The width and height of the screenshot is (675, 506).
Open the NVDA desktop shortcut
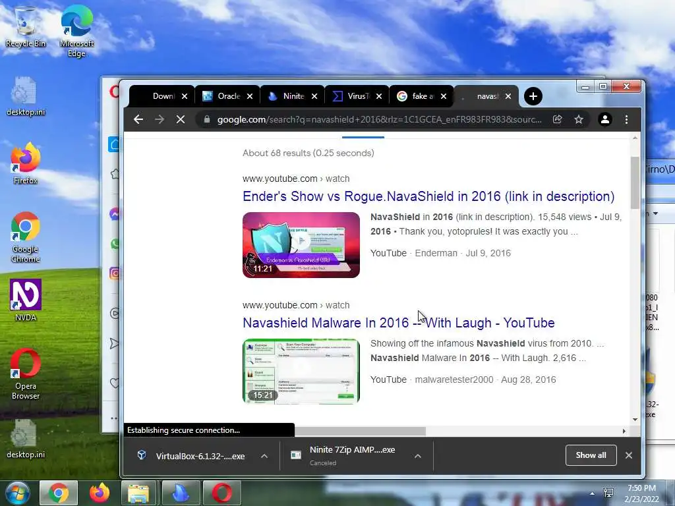click(26, 300)
